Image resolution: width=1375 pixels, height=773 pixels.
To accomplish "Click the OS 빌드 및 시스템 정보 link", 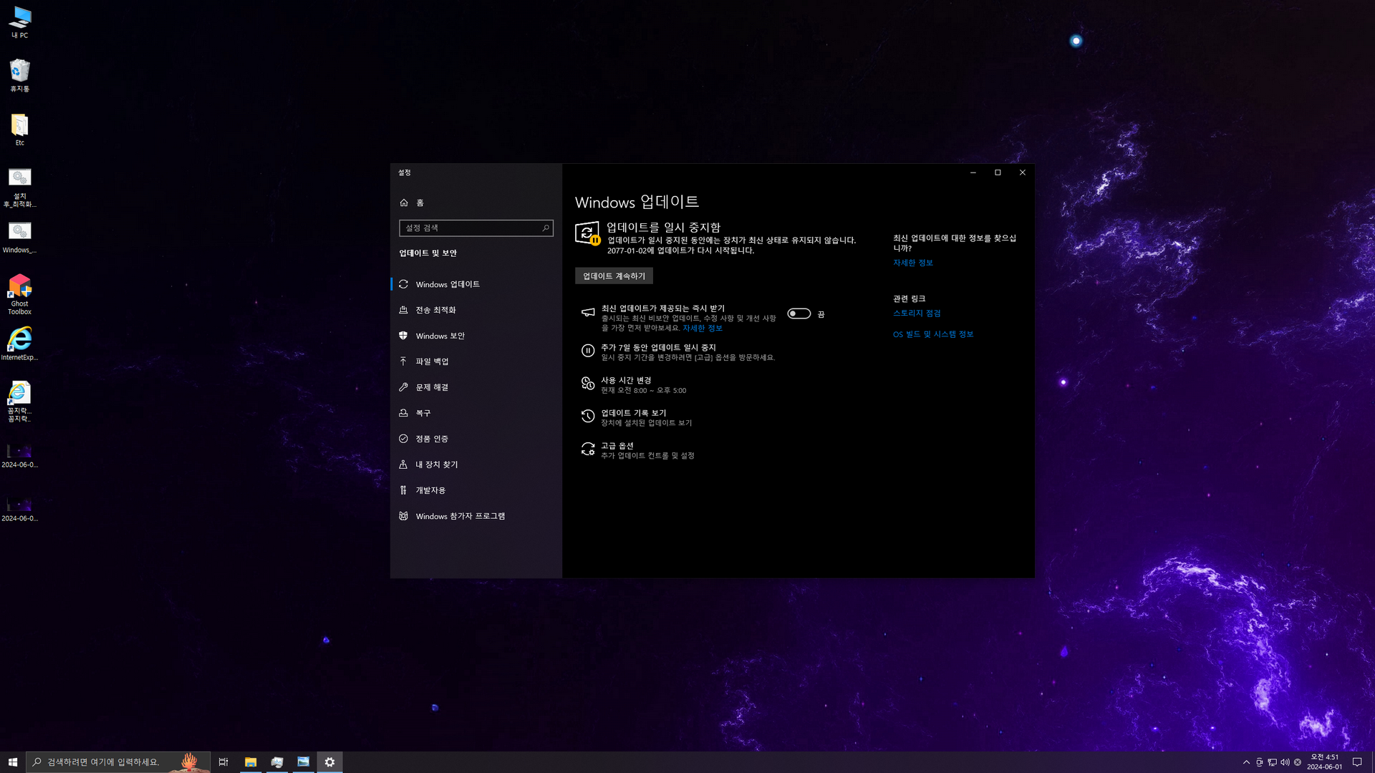I will [932, 334].
